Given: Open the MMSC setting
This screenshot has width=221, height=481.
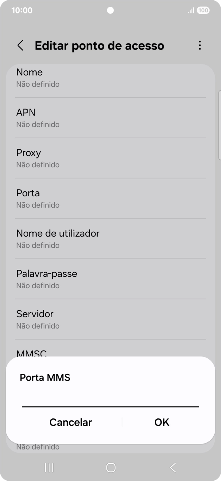Looking at the screenshot, I should point(110,353).
